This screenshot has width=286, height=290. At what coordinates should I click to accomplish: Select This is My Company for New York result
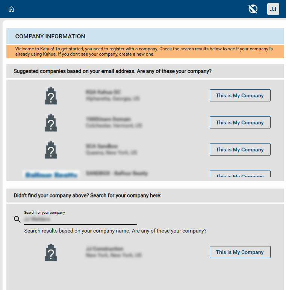pyautogui.click(x=240, y=252)
